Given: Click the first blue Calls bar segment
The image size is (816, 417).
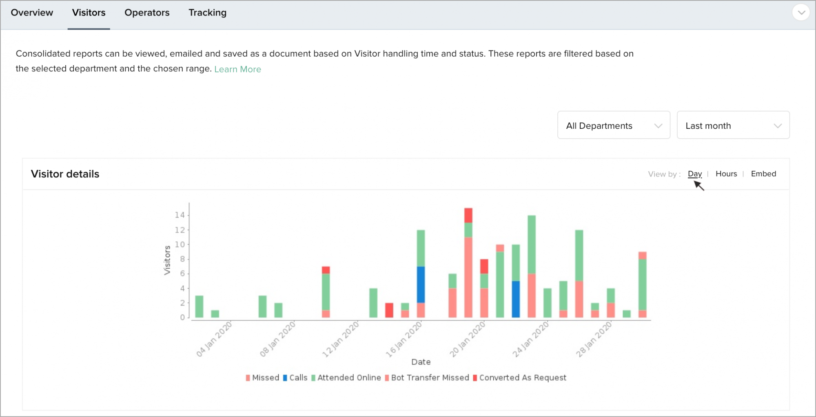Looking at the screenshot, I should coord(421,284).
